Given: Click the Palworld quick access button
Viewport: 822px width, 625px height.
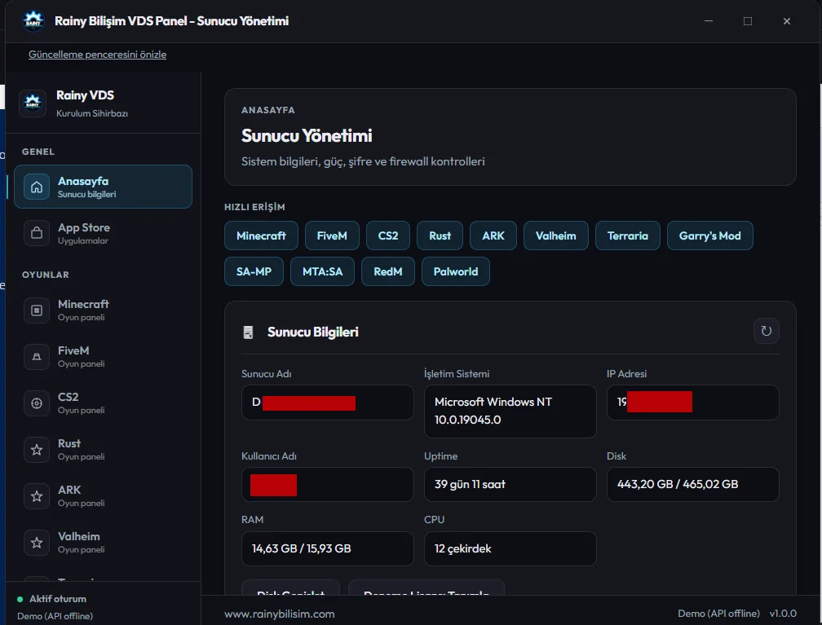Looking at the screenshot, I should (x=456, y=271).
